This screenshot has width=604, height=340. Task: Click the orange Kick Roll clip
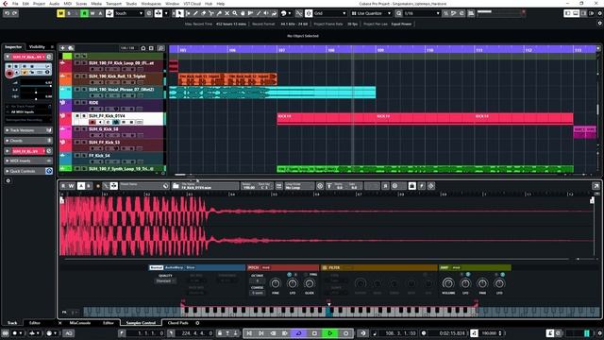point(227,79)
